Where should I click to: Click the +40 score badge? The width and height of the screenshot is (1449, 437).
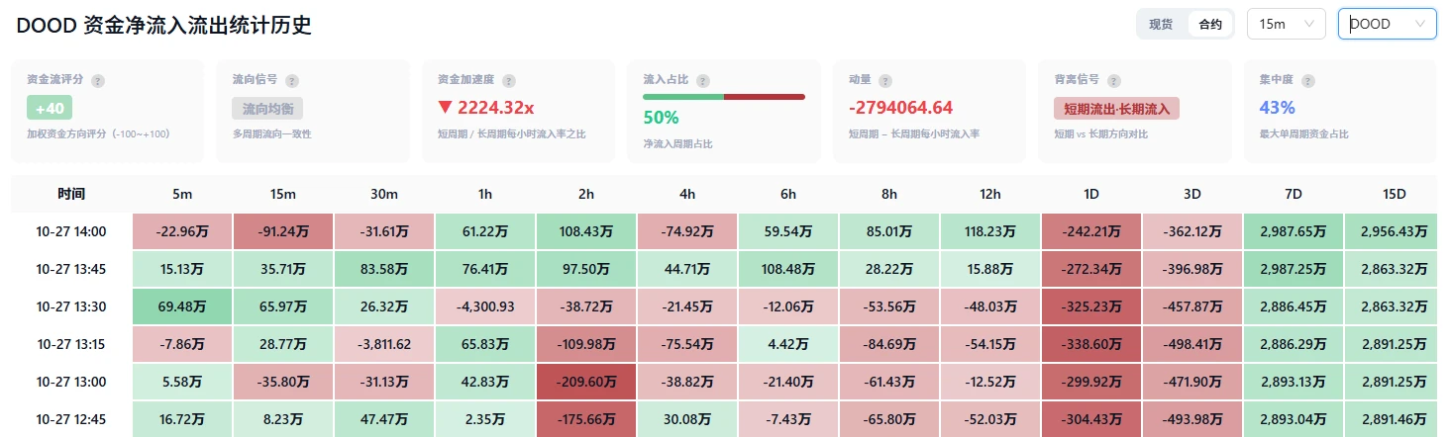[50, 108]
